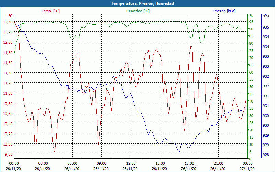Select humidity axis value 30
Screen dimensions: 275x172
point(251,116)
